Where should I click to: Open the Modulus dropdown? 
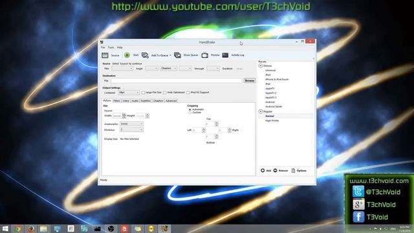click(x=131, y=129)
